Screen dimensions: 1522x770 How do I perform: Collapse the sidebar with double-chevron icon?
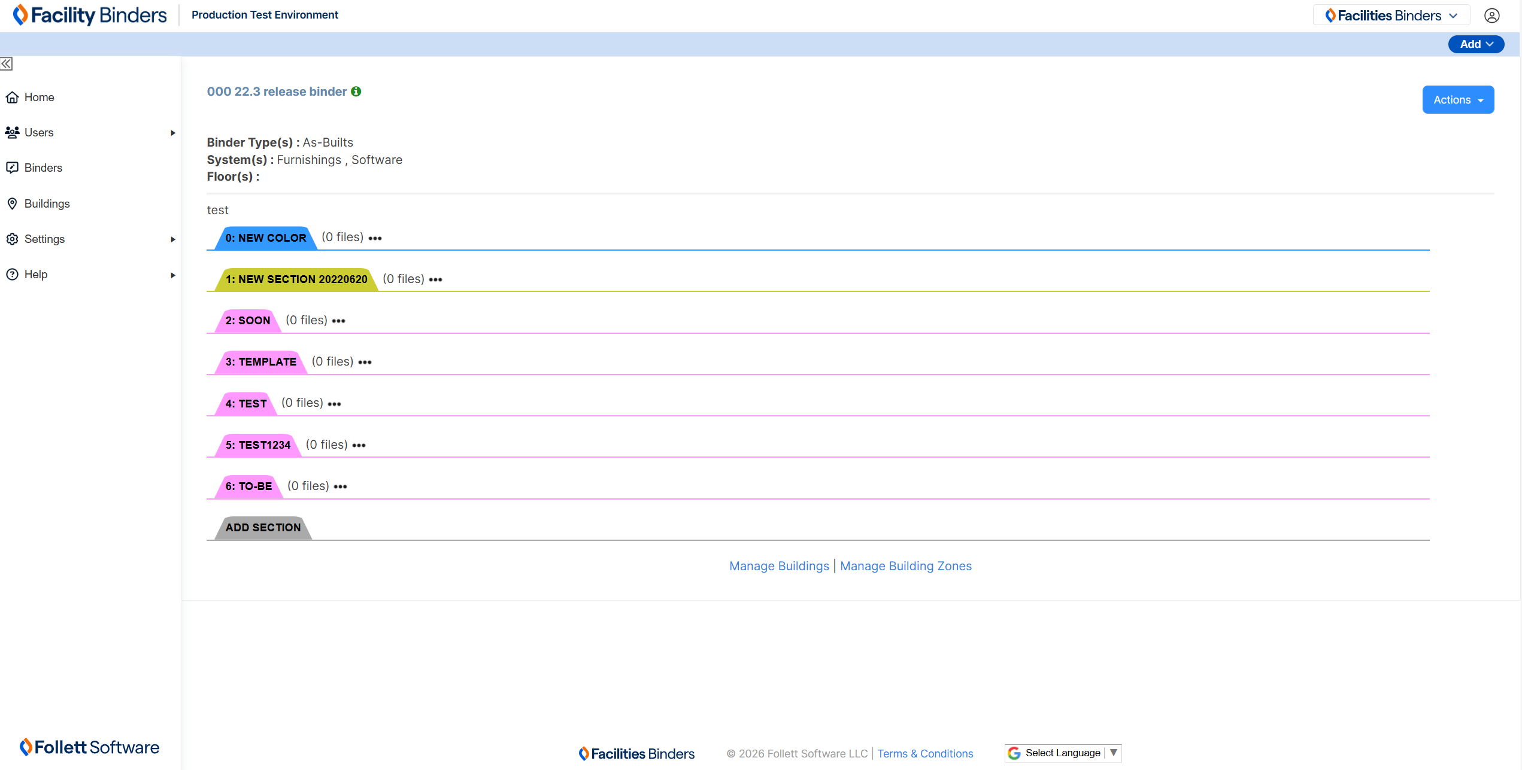7,64
